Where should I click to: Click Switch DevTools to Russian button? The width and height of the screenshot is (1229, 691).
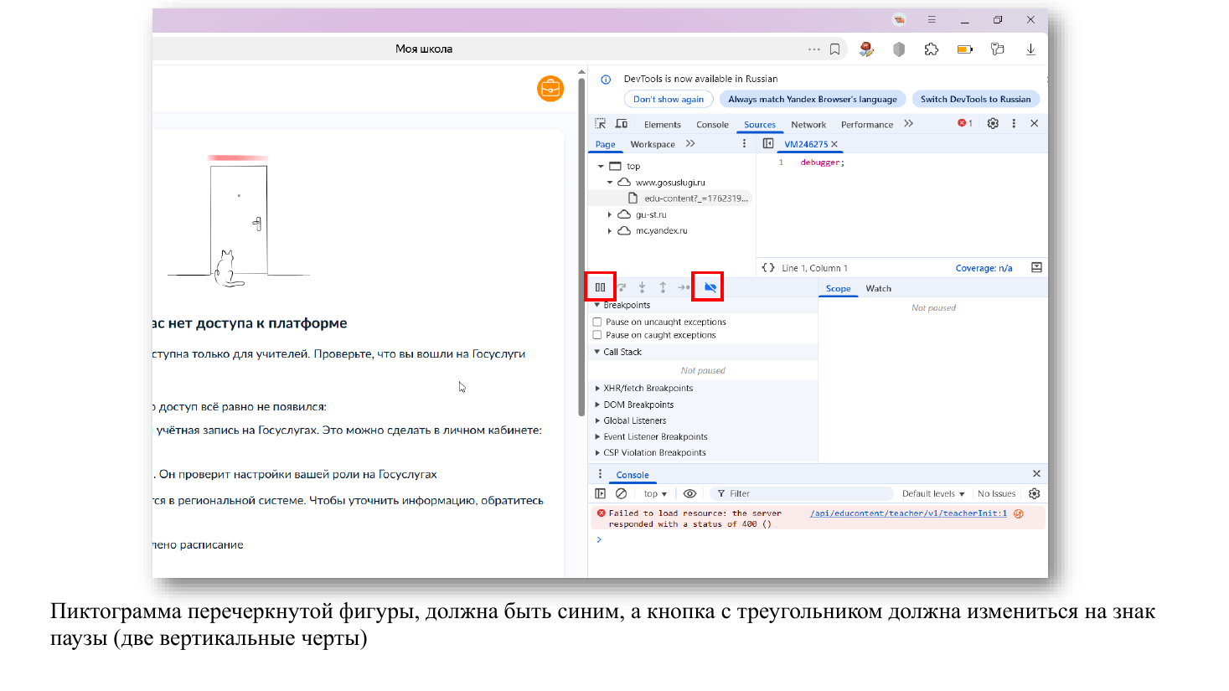(x=975, y=99)
